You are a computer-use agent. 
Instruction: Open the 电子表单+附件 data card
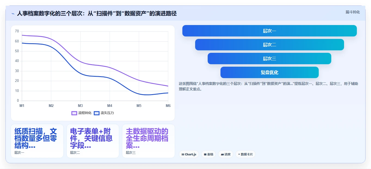(x=93, y=141)
